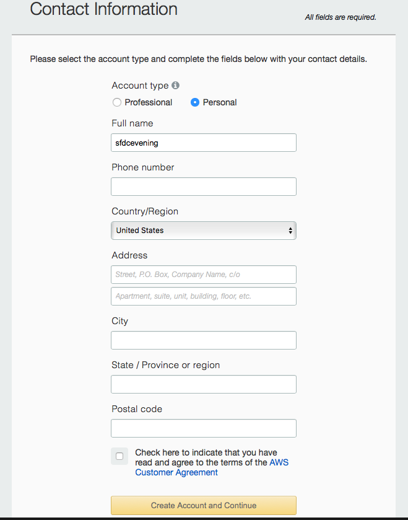Open the AWS Customer Agreement link
Image resolution: width=408 pixels, height=520 pixels.
tap(212, 467)
